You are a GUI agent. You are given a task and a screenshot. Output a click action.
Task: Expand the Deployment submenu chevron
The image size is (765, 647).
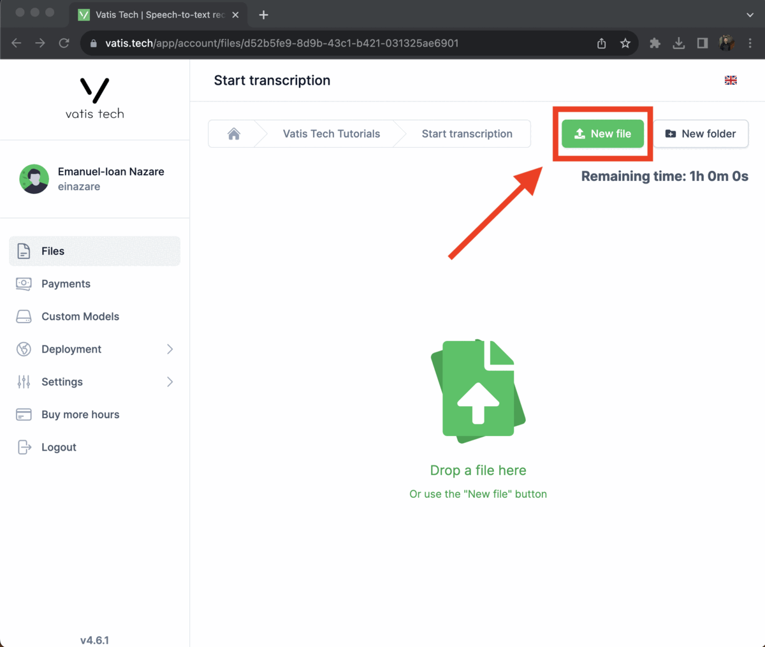click(x=170, y=349)
